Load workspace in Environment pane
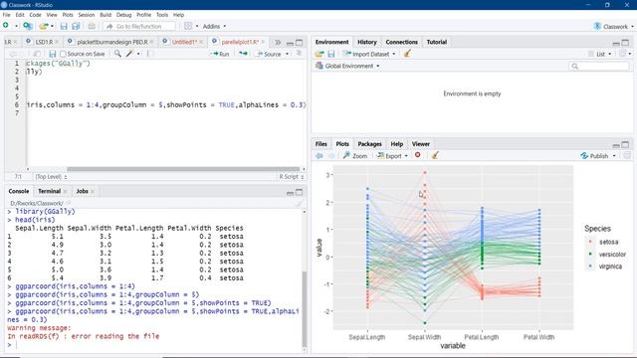The image size is (637, 358). [319, 54]
